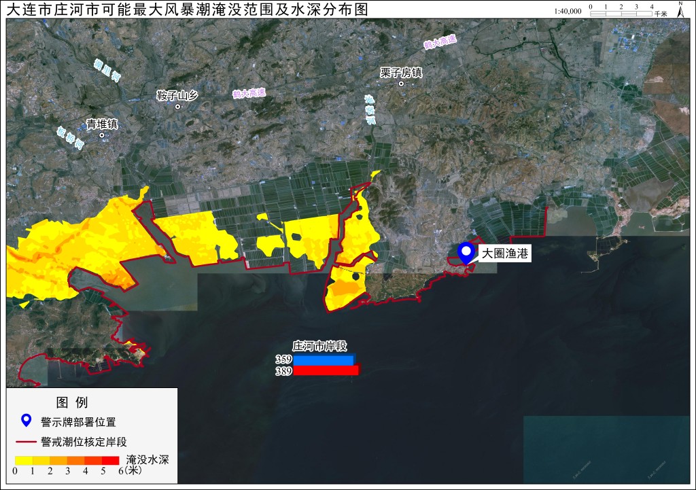
Task: Click the 鞍子山乡 town label
Action: [x=177, y=95]
